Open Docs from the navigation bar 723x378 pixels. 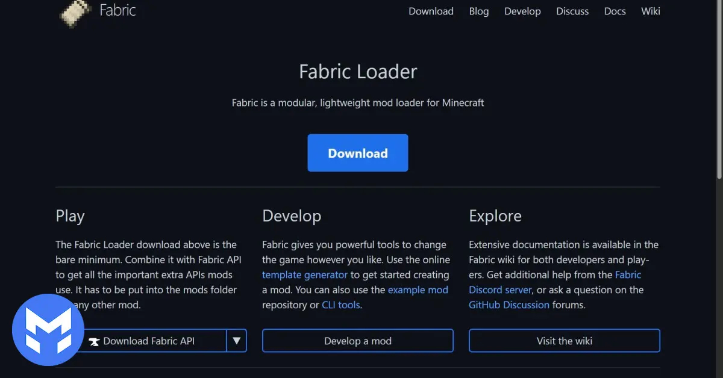click(x=615, y=11)
